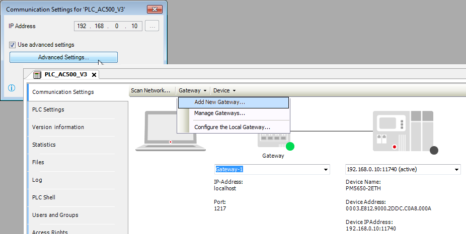Switch to the PLC_AC500_V3 tab
Screen dimensions: 466x234
[66, 74]
